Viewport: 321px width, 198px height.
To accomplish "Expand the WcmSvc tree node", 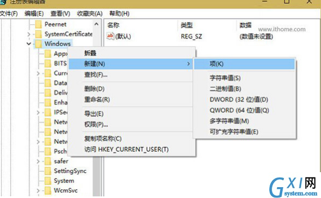I will tap(38, 191).
